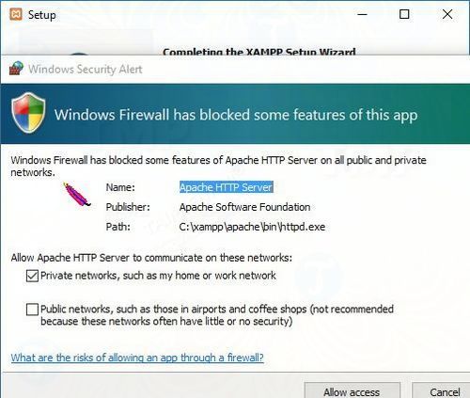This screenshot has height=398, width=470.
Task: Click the firewall blocked features banner heading
Action: point(236,115)
